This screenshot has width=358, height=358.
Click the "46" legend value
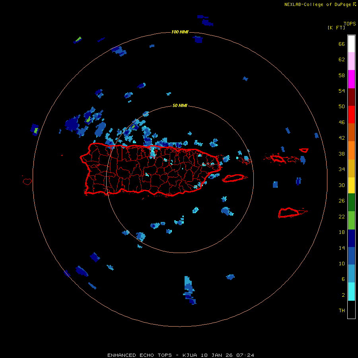342,123
